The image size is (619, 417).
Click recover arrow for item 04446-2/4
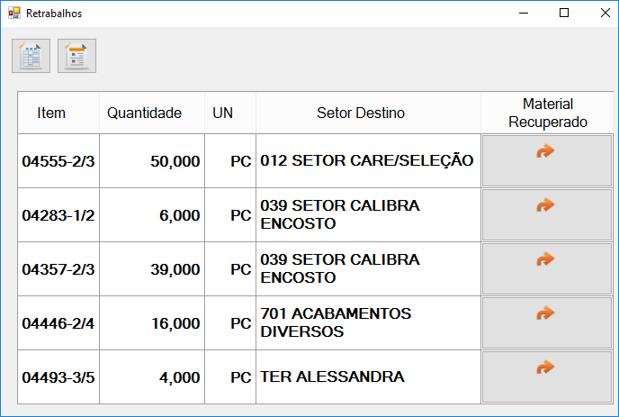pyautogui.click(x=547, y=323)
